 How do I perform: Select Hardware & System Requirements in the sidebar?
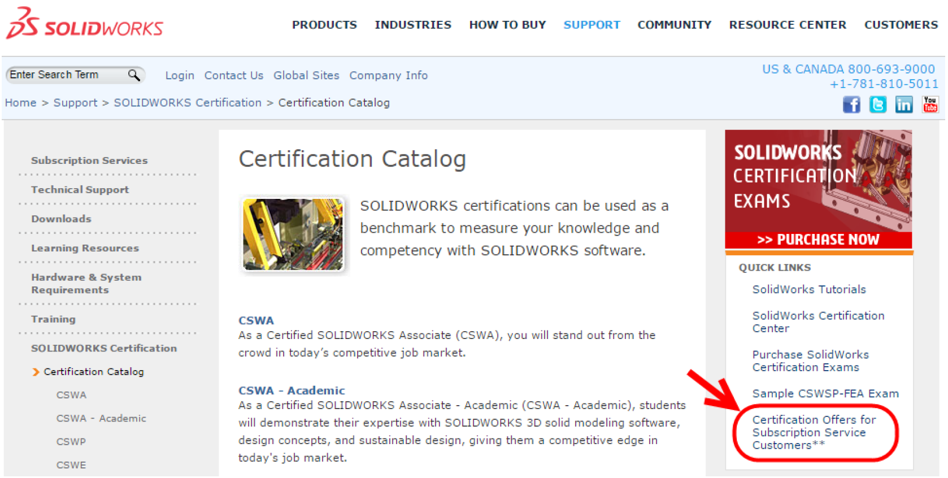click(86, 284)
